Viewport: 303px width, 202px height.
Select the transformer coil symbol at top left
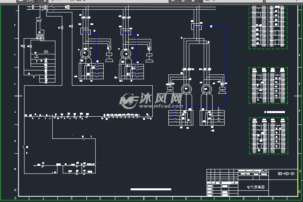[x=40, y=35]
